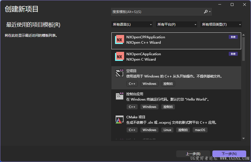Click 控制台 tag under CMake 项目
This screenshot has width=251, height=162.
[x=183, y=130]
